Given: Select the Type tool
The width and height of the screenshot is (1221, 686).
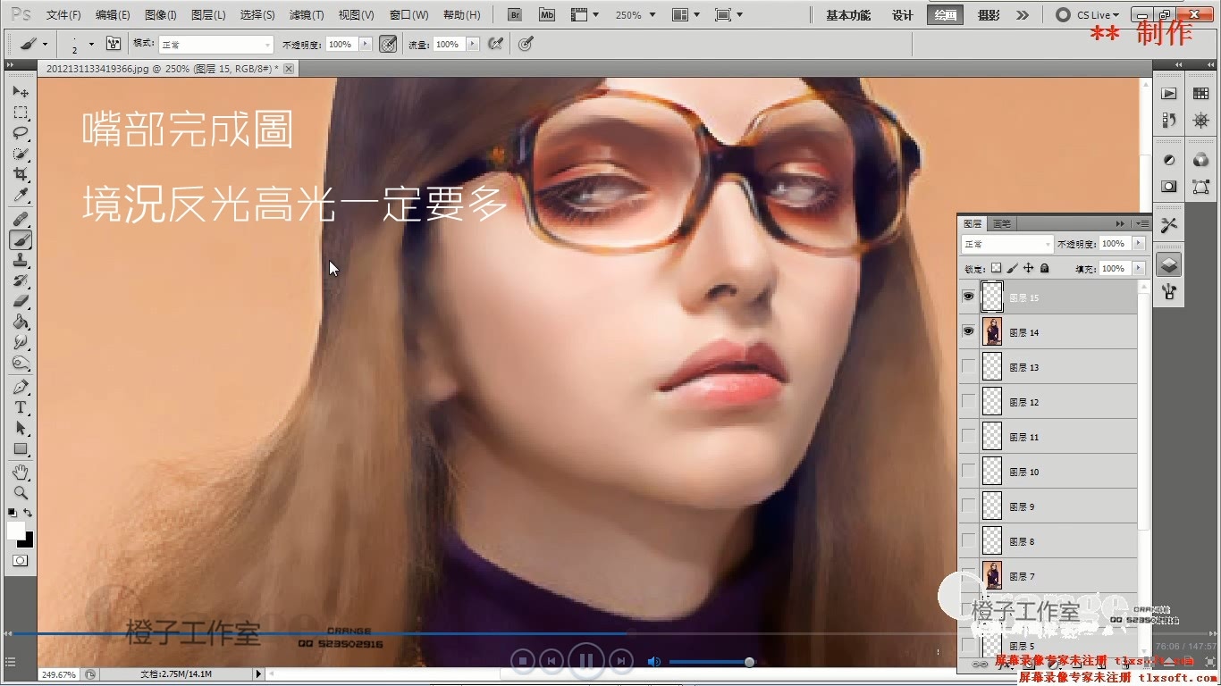Looking at the screenshot, I should click(21, 407).
